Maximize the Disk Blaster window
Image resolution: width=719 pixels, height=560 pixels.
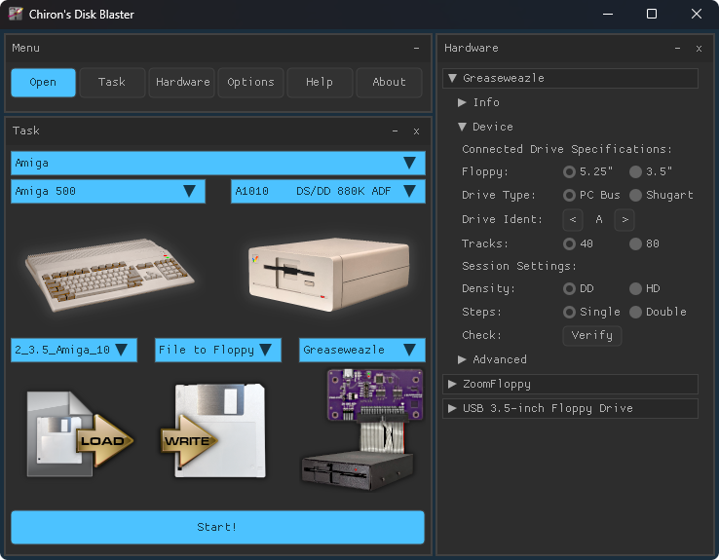tap(652, 14)
